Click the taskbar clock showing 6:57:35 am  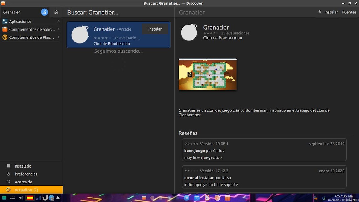[343, 196]
